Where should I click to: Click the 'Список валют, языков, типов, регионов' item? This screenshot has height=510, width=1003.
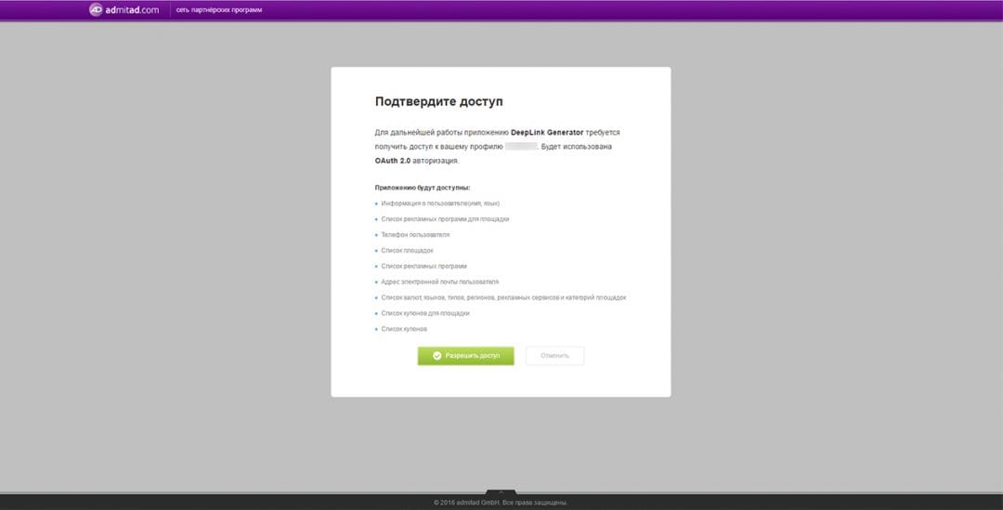pos(503,297)
